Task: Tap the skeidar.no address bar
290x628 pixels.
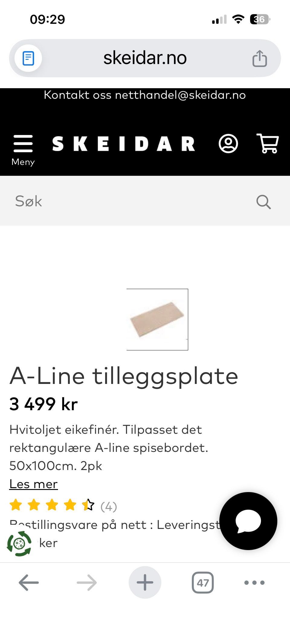Action: coord(145,58)
